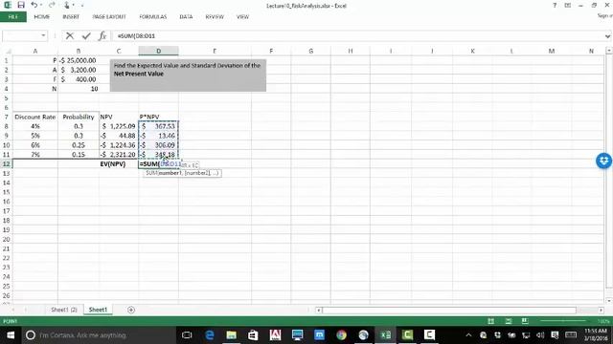Viewport: 613px width, 344px height.
Task: Click the vertical scroll up arrow
Action: (x=609, y=51)
